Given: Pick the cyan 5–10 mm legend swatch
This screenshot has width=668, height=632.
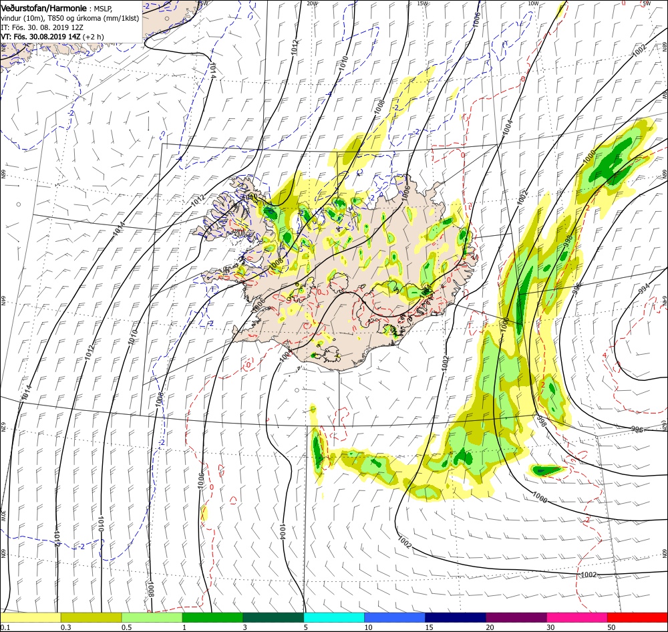Looking at the screenshot, I should (x=334, y=617).
